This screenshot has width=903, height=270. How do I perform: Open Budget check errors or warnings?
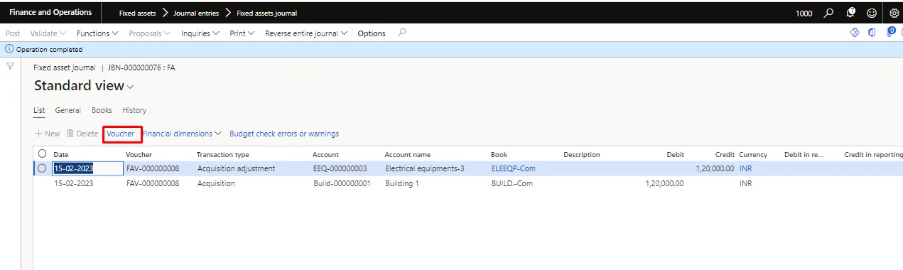284,134
